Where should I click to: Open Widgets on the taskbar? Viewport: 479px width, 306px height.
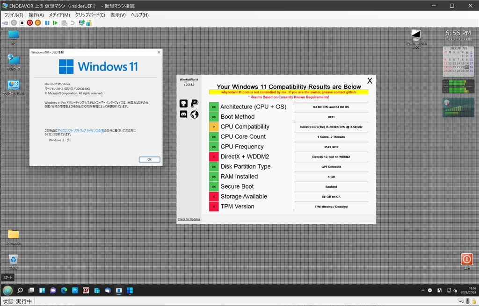coord(42,291)
